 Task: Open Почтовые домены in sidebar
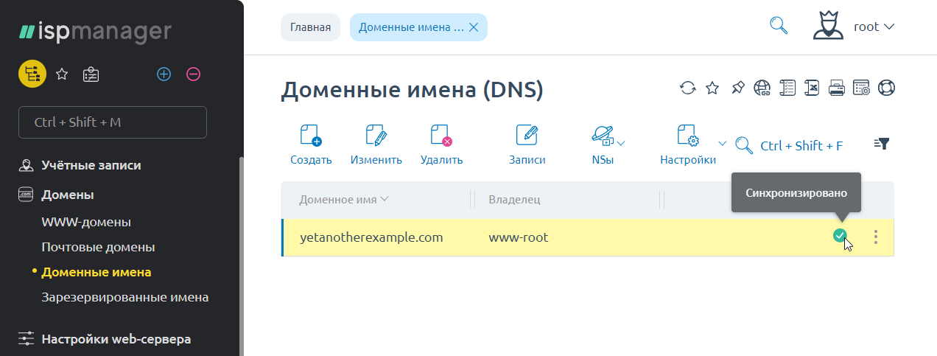[98, 247]
